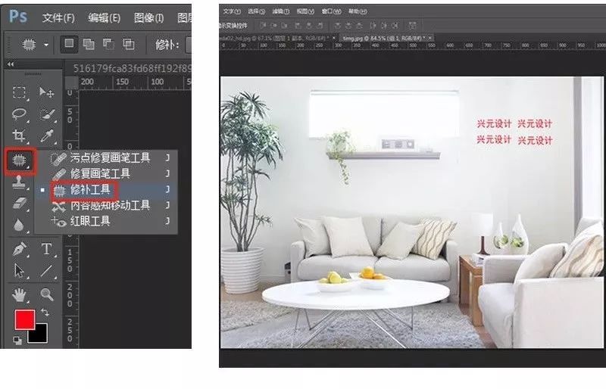This screenshot has height=389, width=606.
Task: Choose New Selection mode in options bar
Action: (x=69, y=44)
